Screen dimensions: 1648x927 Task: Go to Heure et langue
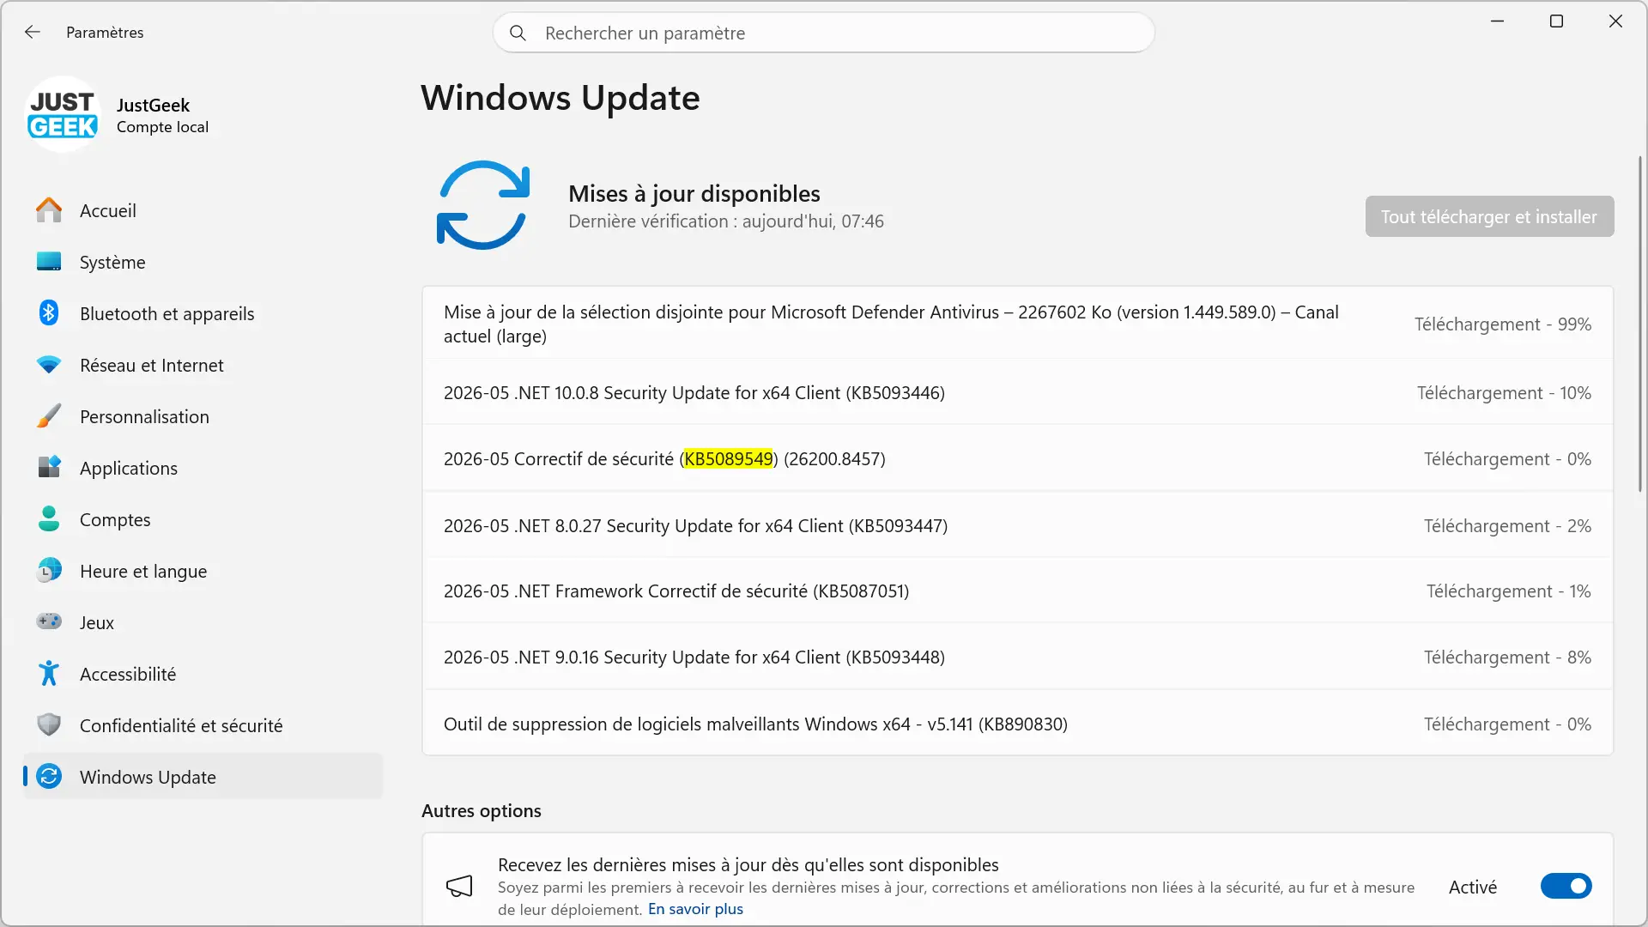click(x=203, y=571)
